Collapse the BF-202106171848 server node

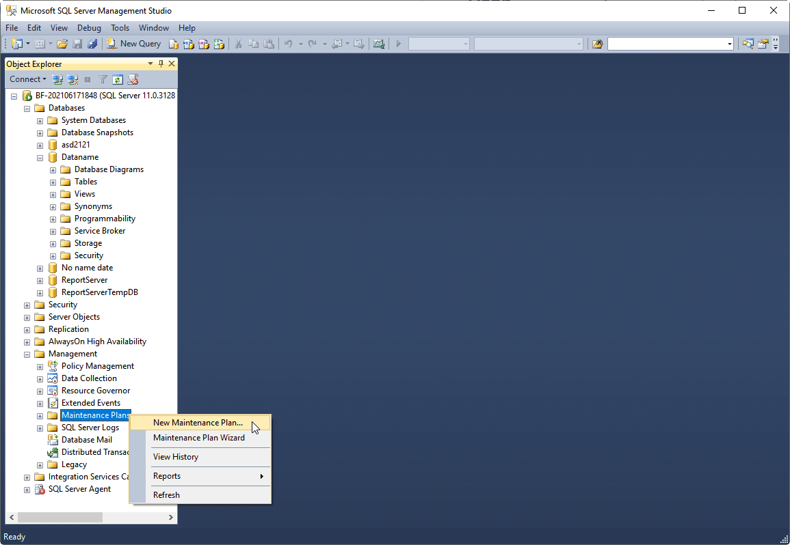[14, 96]
